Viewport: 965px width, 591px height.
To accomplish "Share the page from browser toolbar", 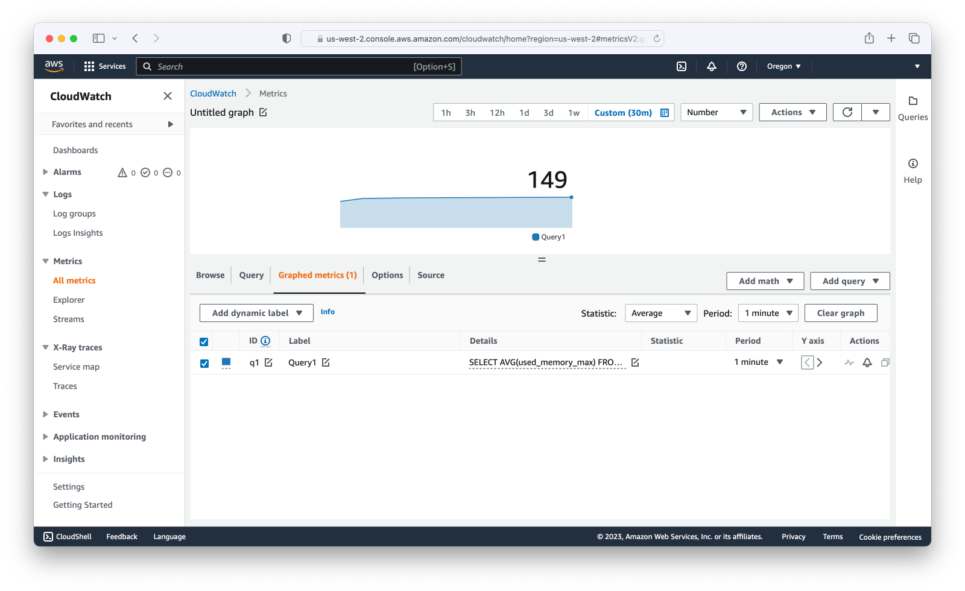I will click(869, 38).
